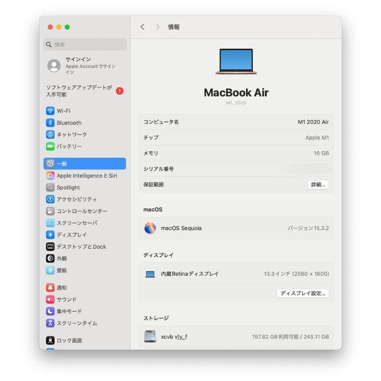The image size is (381, 381).
Task: Select the Spotlight label in sidebar
Action: pos(68,187)
